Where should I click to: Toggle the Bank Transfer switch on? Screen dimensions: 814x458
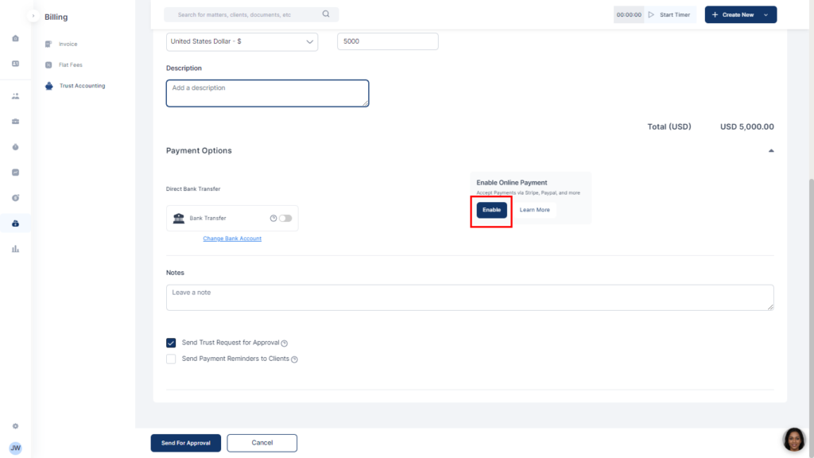pos(285,218)
